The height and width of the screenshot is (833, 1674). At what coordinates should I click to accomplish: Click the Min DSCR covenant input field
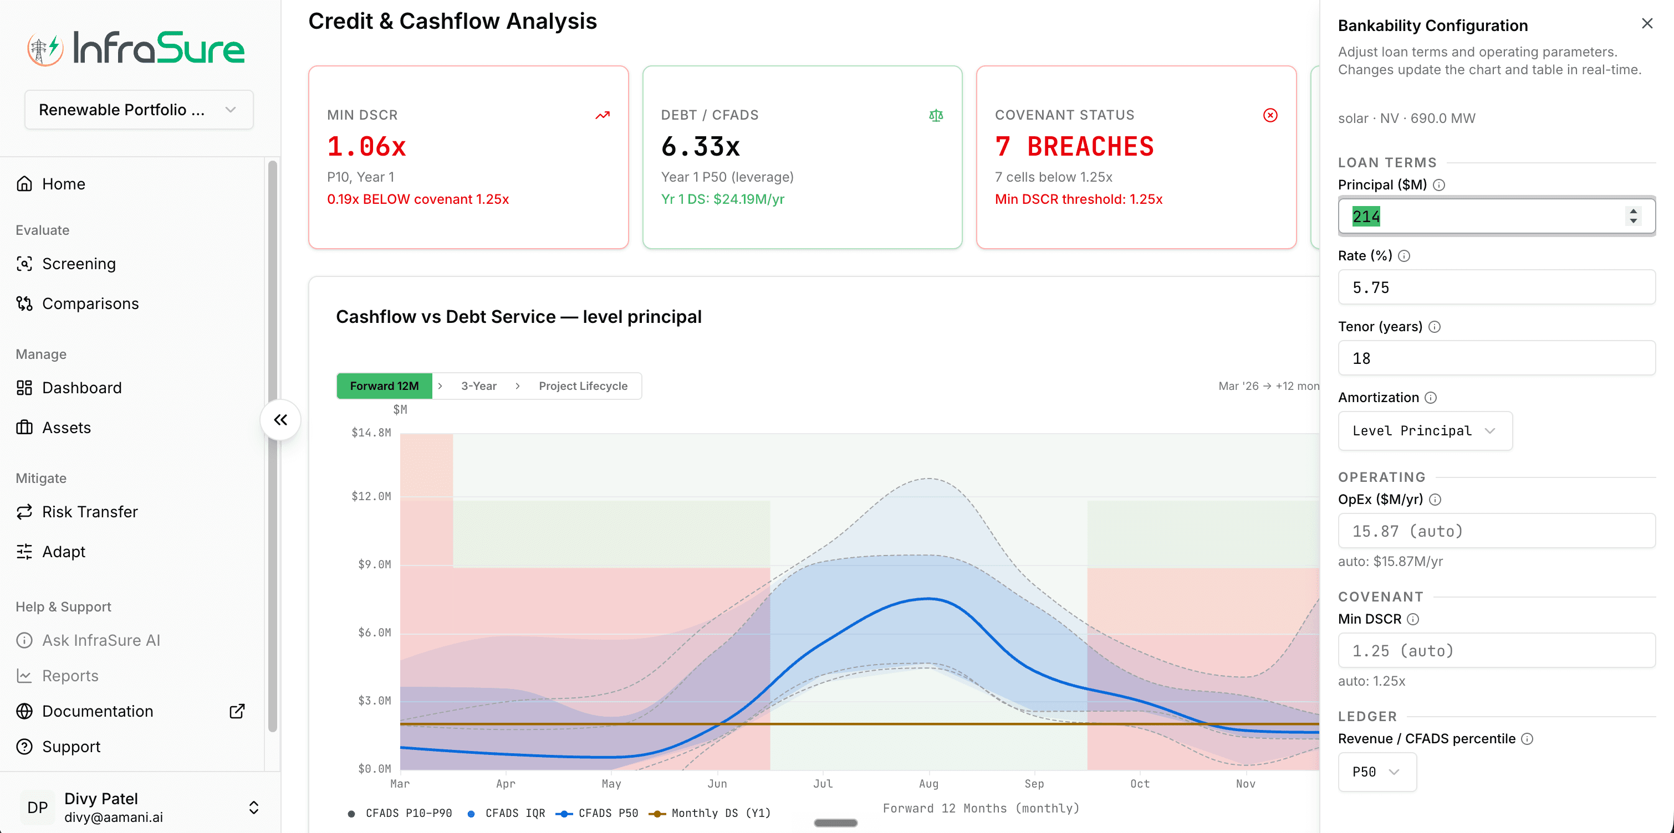click(1496, 650)
